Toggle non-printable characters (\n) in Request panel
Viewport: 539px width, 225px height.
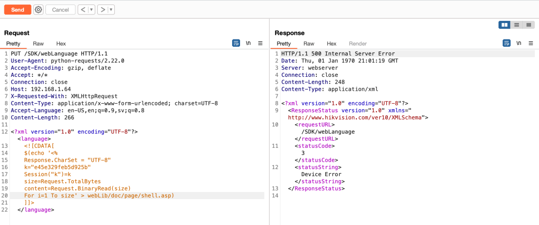pos(248,43)
